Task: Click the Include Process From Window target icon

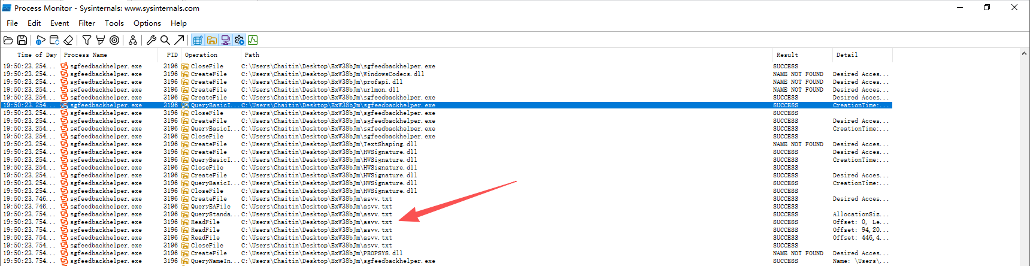Action: click(x=114, y=40)
